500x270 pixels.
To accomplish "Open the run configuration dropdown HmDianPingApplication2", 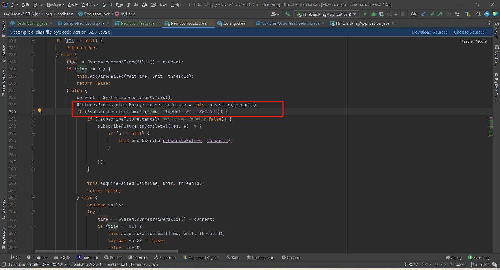I will pyautogui.click(x=326, y=14).
